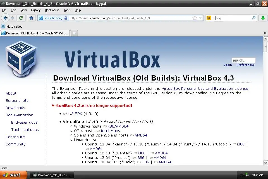Click the List all tabs icon
The image size is (268, 179).
(x=265, y=33)
